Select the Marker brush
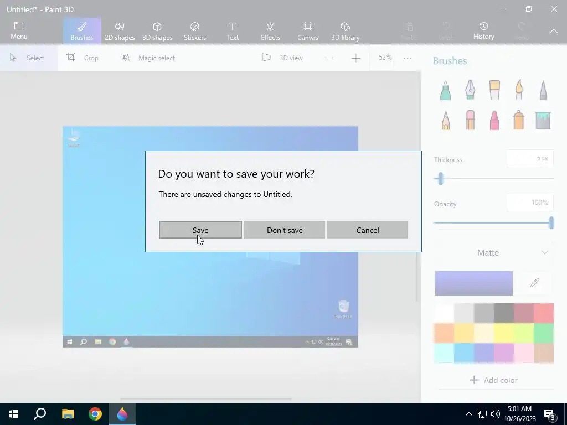This screenshot has height=425, width=567. click(x=446, y=90)
